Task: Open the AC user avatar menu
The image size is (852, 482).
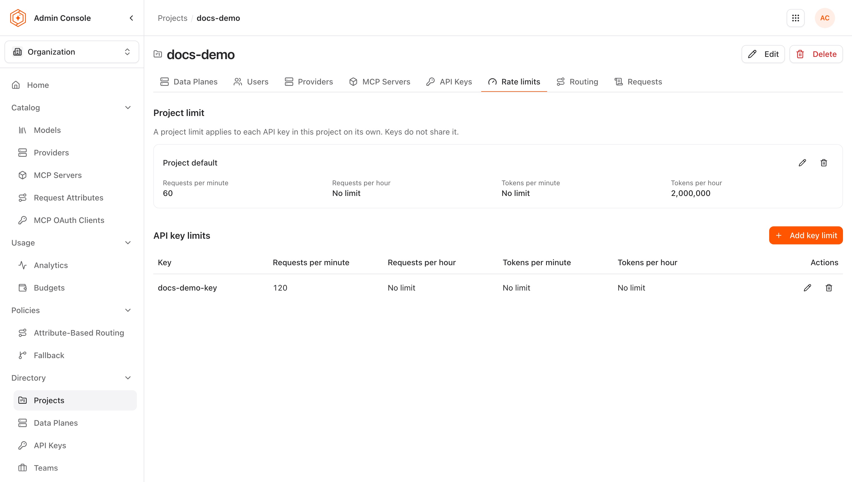Action: (824, 18)
